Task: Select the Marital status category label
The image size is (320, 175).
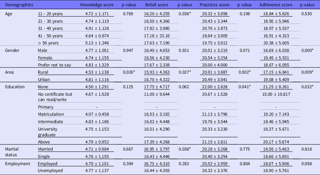Action: 13,151
